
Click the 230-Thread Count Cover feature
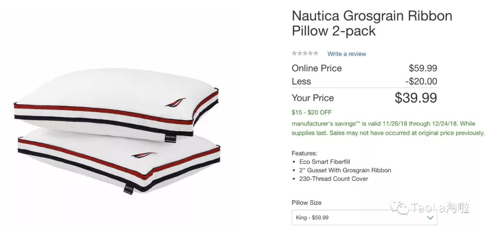tap(334, 179)
